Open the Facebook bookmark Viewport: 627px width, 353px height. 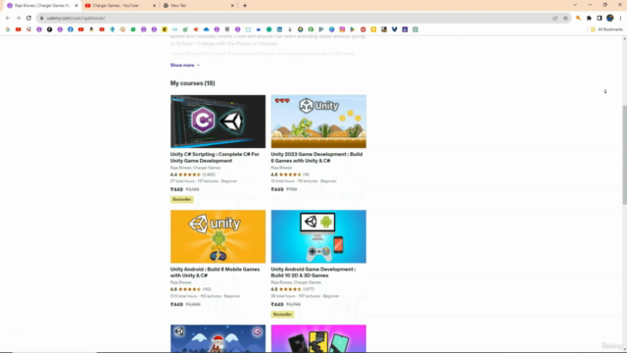[x=71, y=29]
